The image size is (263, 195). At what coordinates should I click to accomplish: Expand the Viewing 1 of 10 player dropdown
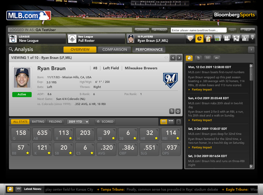166,58
